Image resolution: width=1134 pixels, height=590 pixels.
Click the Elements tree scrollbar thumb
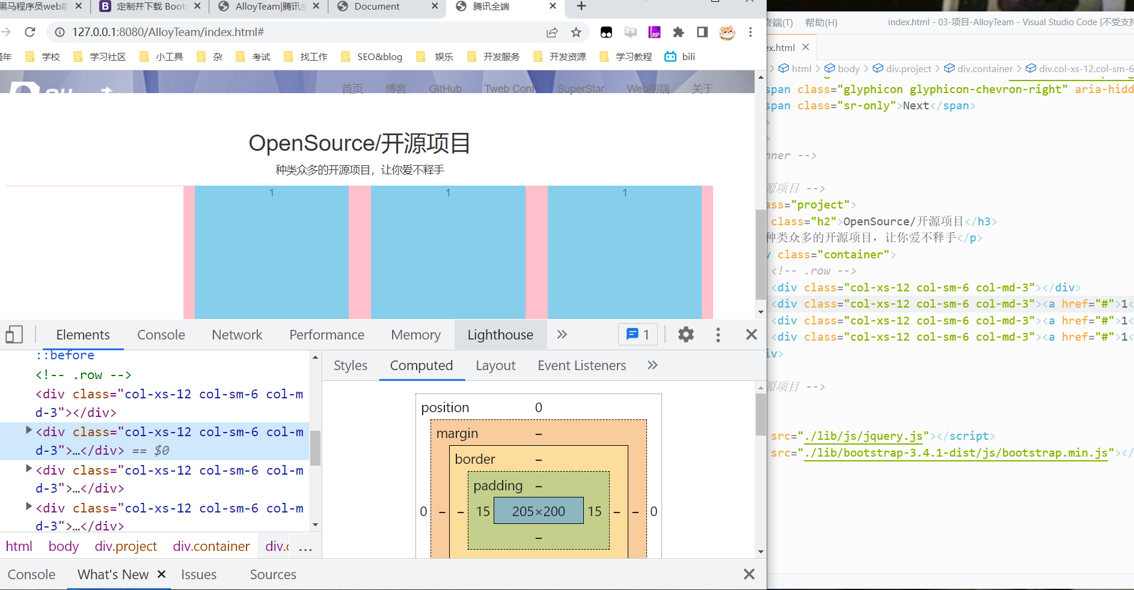coord(315,448)
